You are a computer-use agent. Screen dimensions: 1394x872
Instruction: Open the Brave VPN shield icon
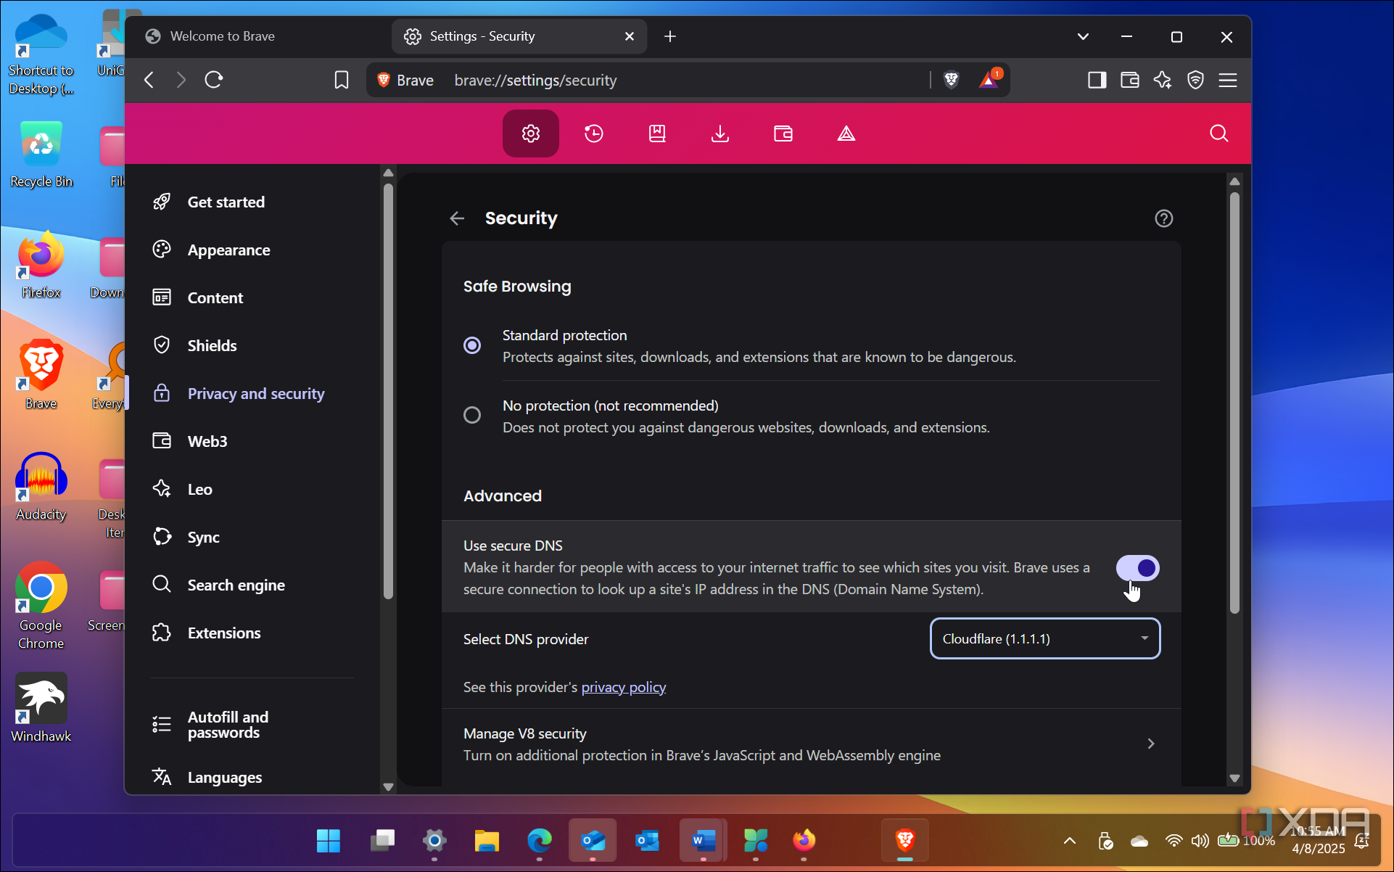(1195, 80)
